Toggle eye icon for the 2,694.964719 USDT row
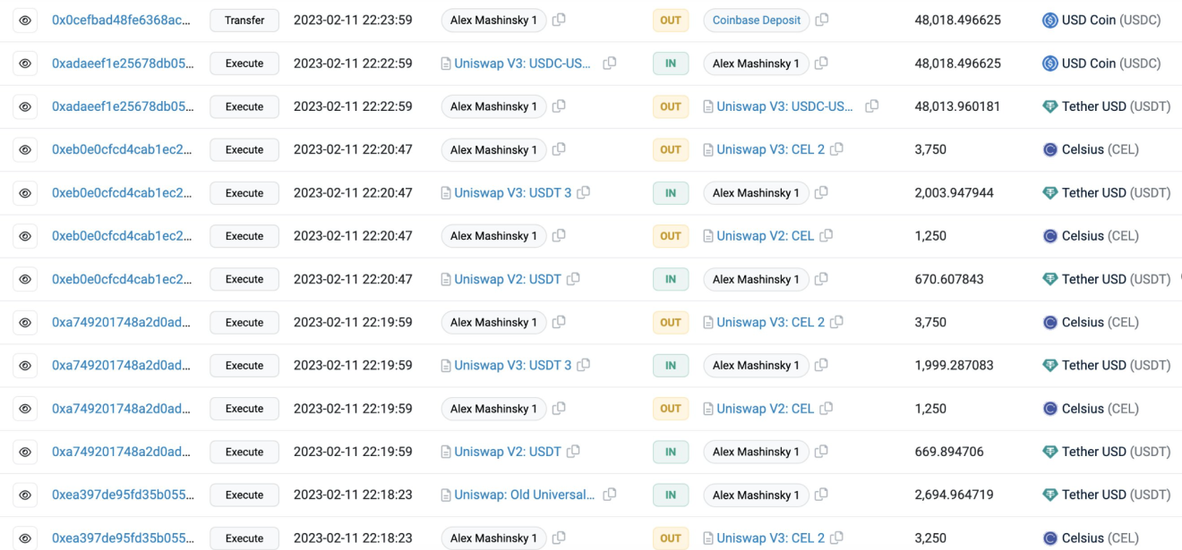Screen dimensions: 1182x550 pyautogui.click(x=25, y=495)
